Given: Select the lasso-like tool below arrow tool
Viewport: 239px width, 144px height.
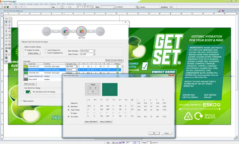Looking at the screenshot, I should [x=6, y=25].
